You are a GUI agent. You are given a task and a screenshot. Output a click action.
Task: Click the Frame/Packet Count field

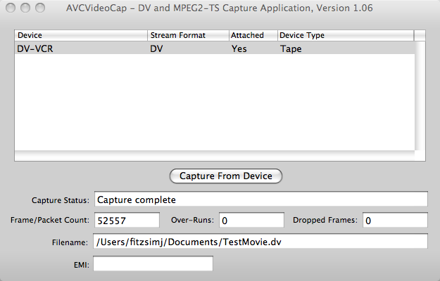(x=127, y=220)
